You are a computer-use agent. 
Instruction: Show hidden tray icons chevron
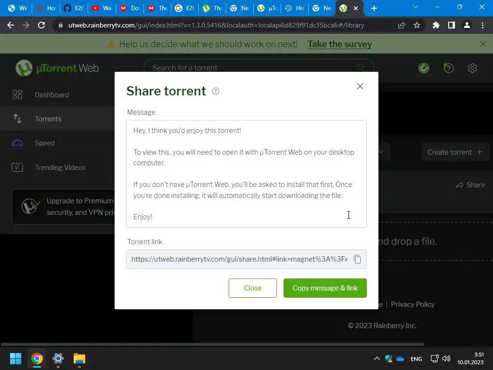tap(376, 358)
